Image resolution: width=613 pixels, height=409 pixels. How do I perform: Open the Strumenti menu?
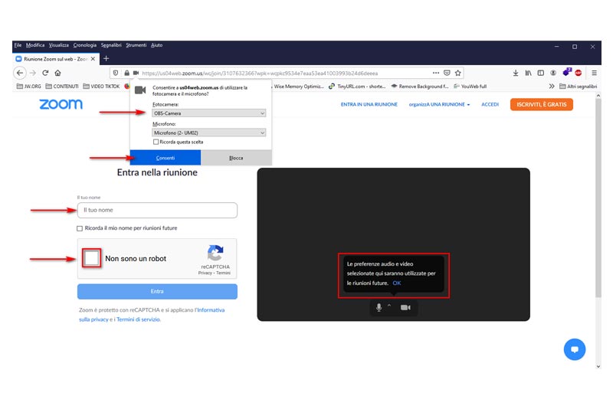click(136, 45)
